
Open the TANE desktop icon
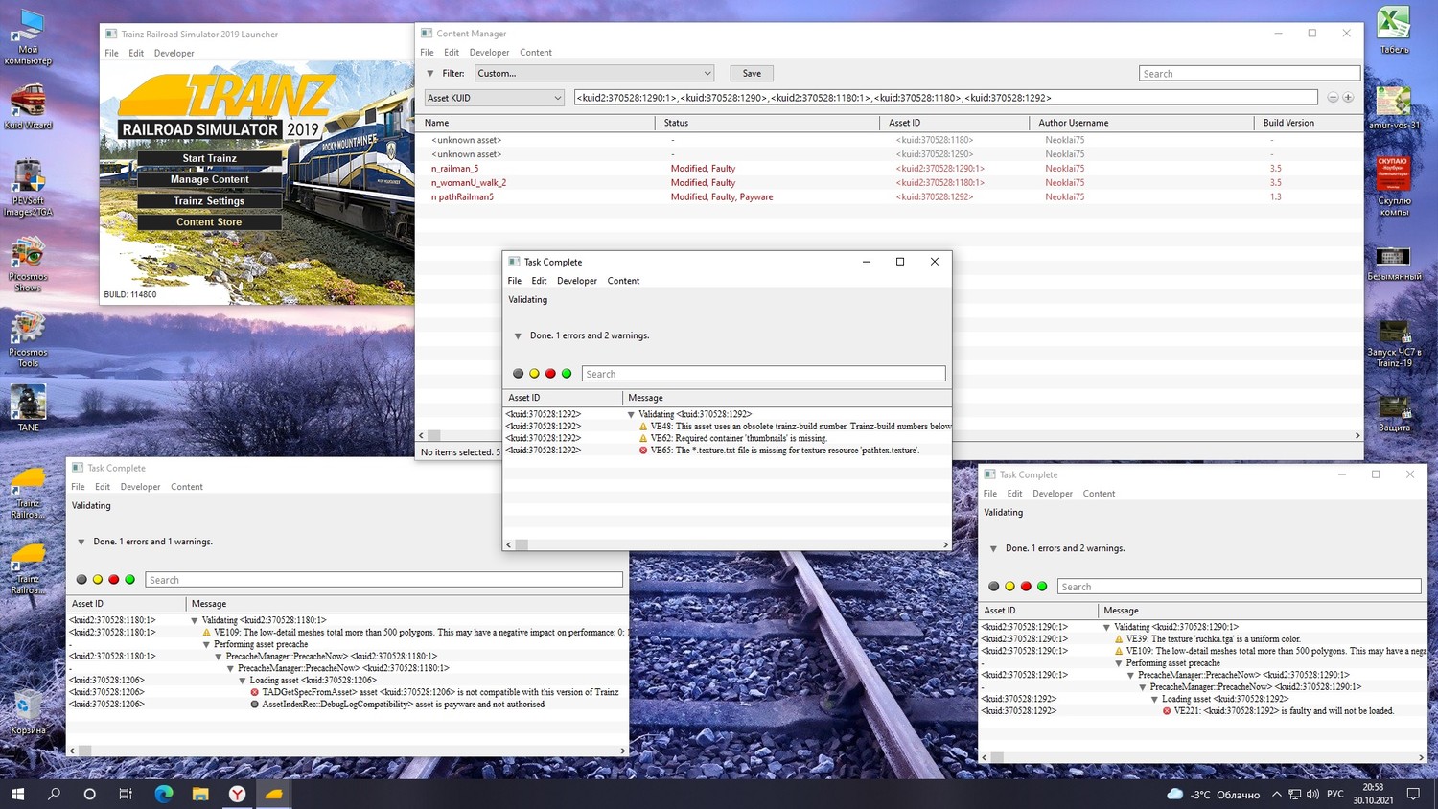(x=28, y=407)
